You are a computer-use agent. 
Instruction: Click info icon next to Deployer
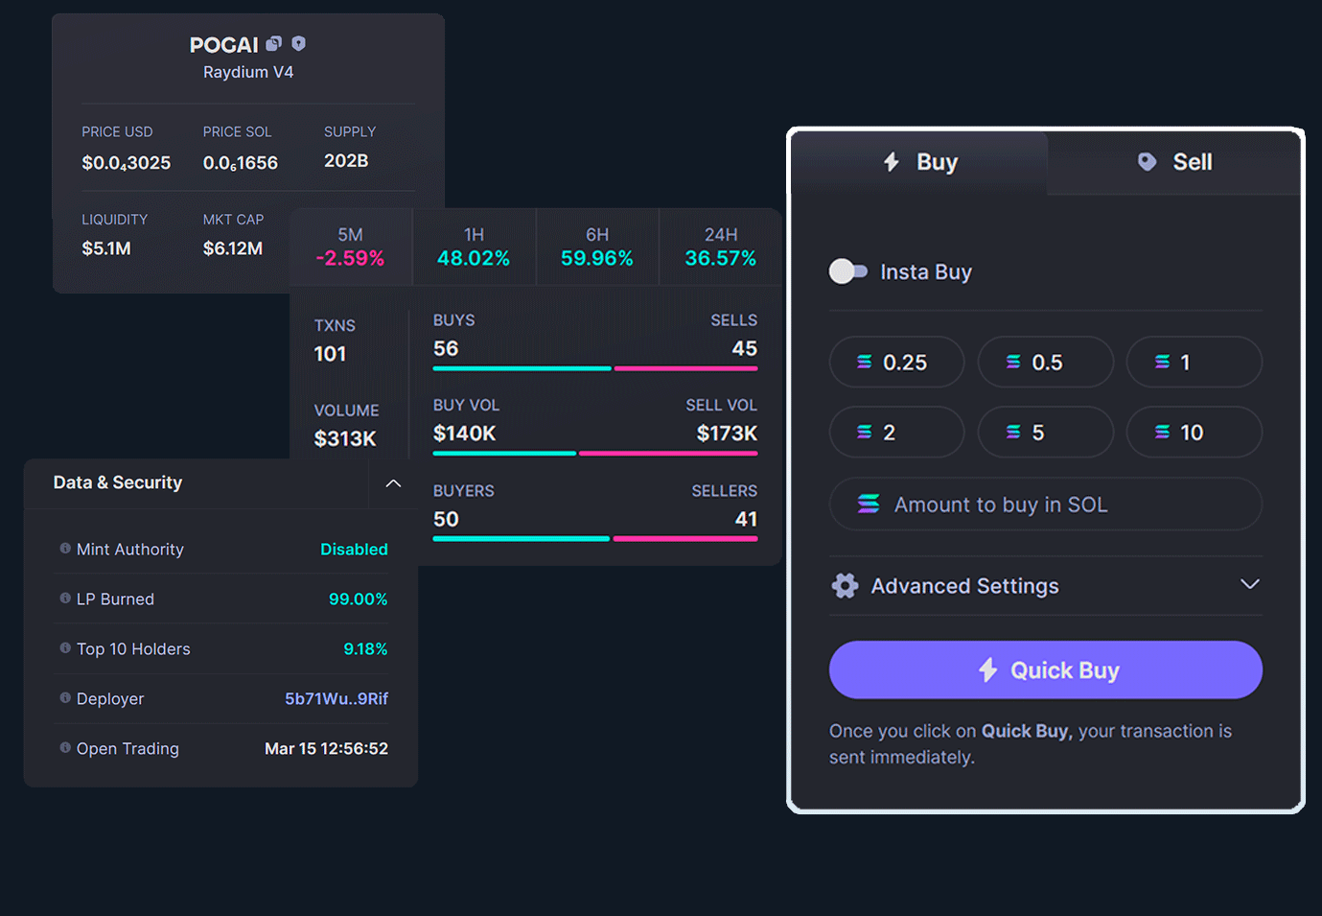(x=65, y=698)
